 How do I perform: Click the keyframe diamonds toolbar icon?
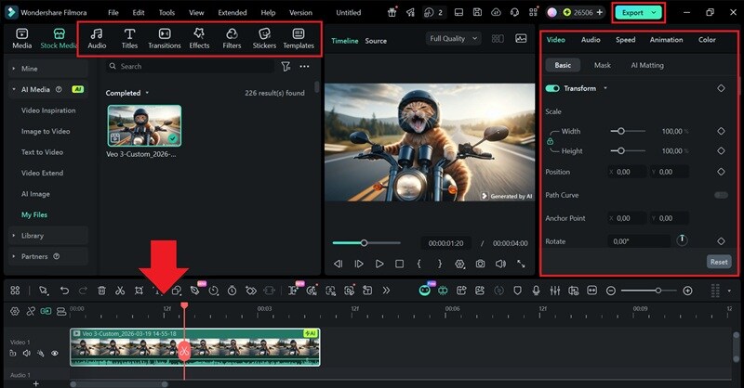(251, 291)
